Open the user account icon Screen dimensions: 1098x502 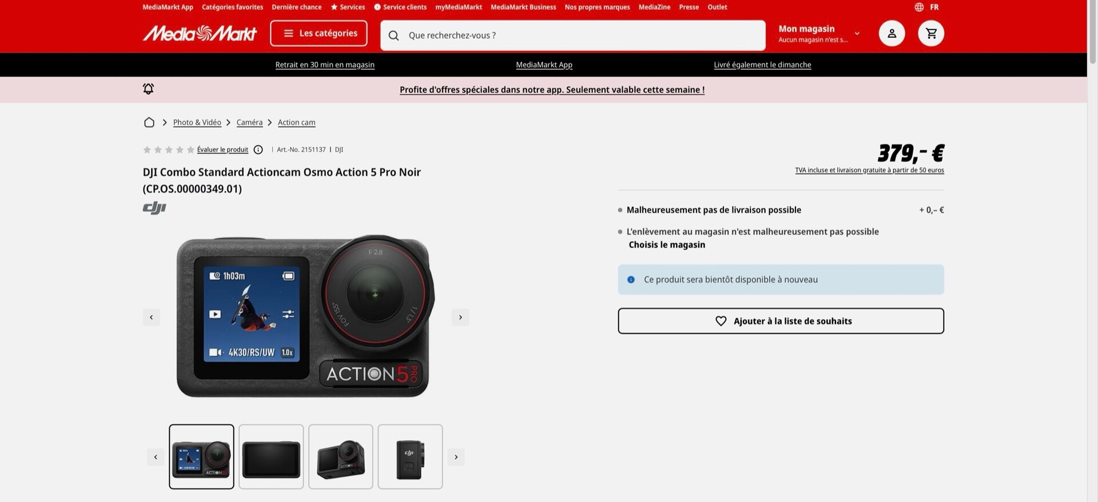click(x=892, y=33)
